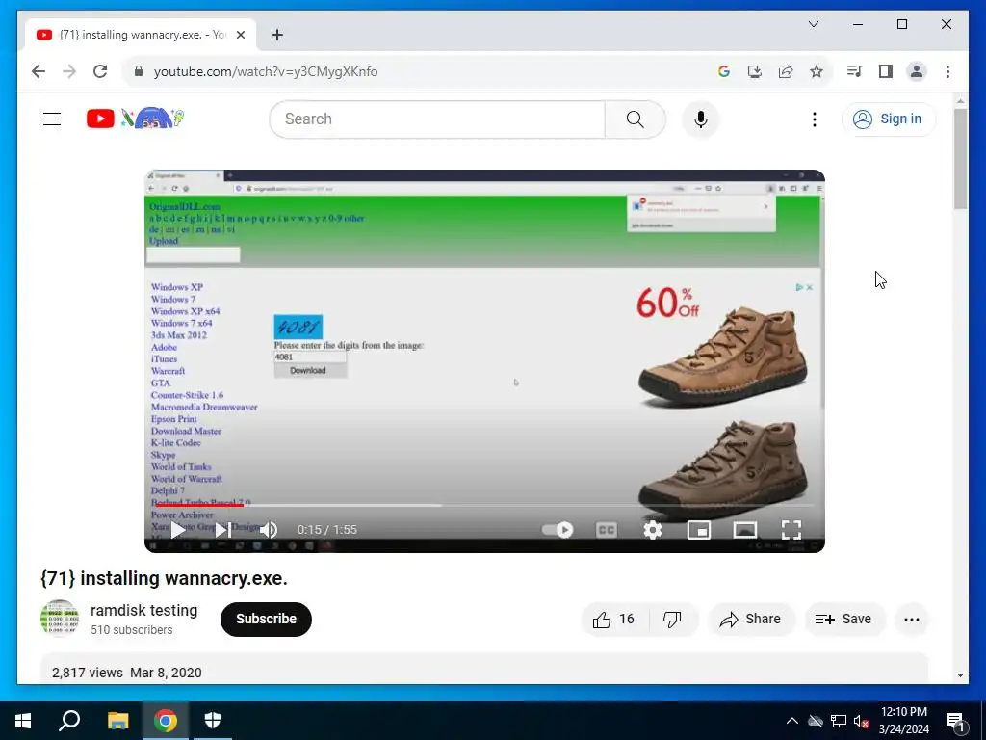Seek on the video progress bar

pyautogui.click(x=484, y=505)
